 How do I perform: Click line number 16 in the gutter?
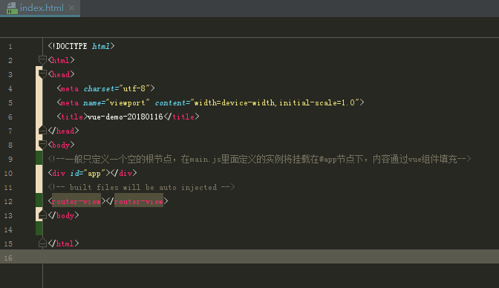8,258
